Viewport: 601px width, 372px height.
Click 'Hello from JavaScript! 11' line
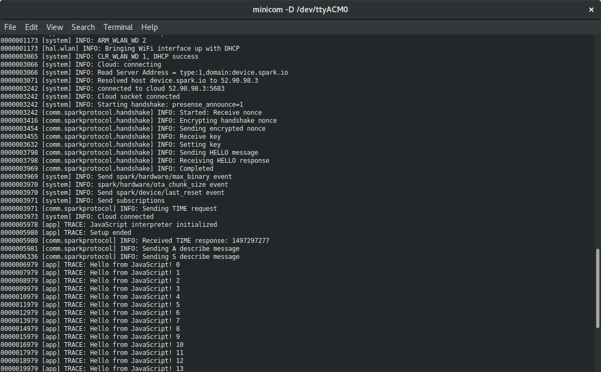(92, 353)
